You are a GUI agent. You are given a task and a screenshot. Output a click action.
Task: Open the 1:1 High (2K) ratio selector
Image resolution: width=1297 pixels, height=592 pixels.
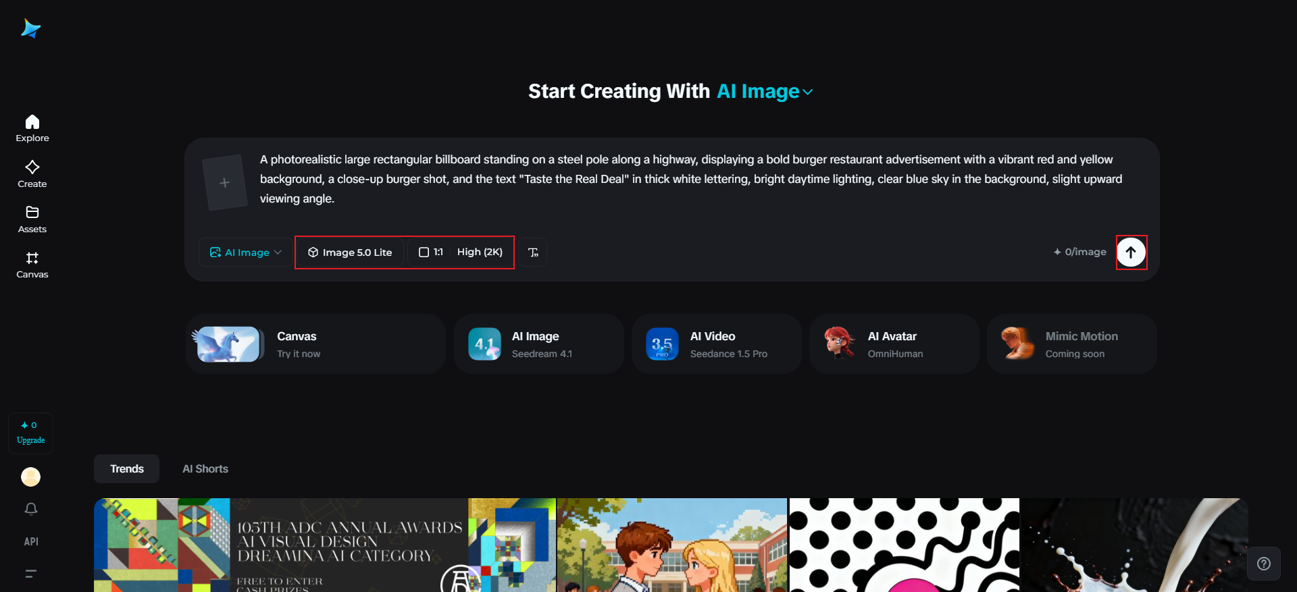click(x=461, y=252)
